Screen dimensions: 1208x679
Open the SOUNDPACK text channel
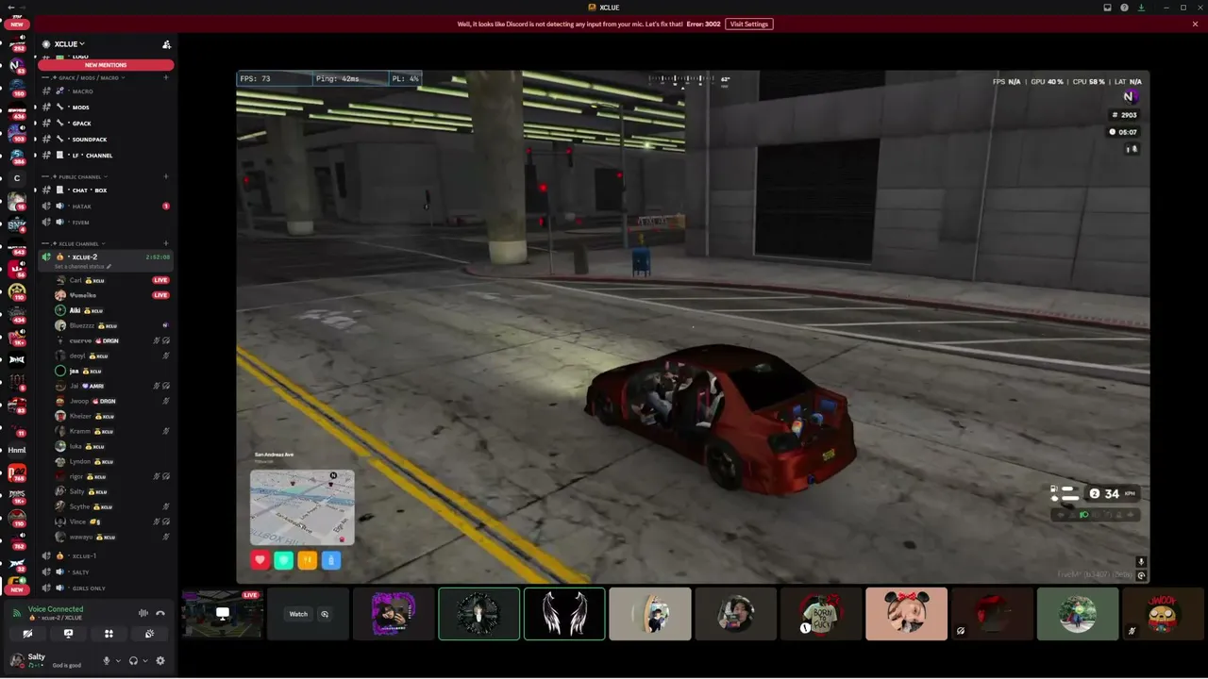pyautogui.click(x=106, y=140)
